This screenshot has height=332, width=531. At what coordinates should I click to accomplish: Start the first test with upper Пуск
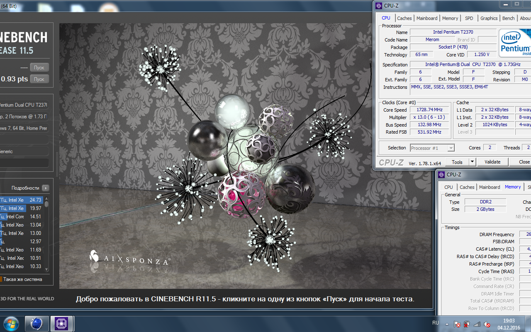pos(39,67)
